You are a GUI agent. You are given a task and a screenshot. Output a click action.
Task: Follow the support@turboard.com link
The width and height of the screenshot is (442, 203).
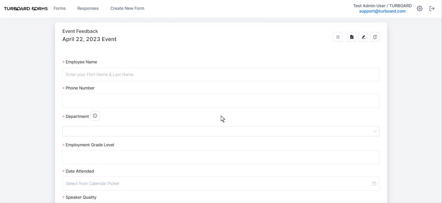coord(382,11)
